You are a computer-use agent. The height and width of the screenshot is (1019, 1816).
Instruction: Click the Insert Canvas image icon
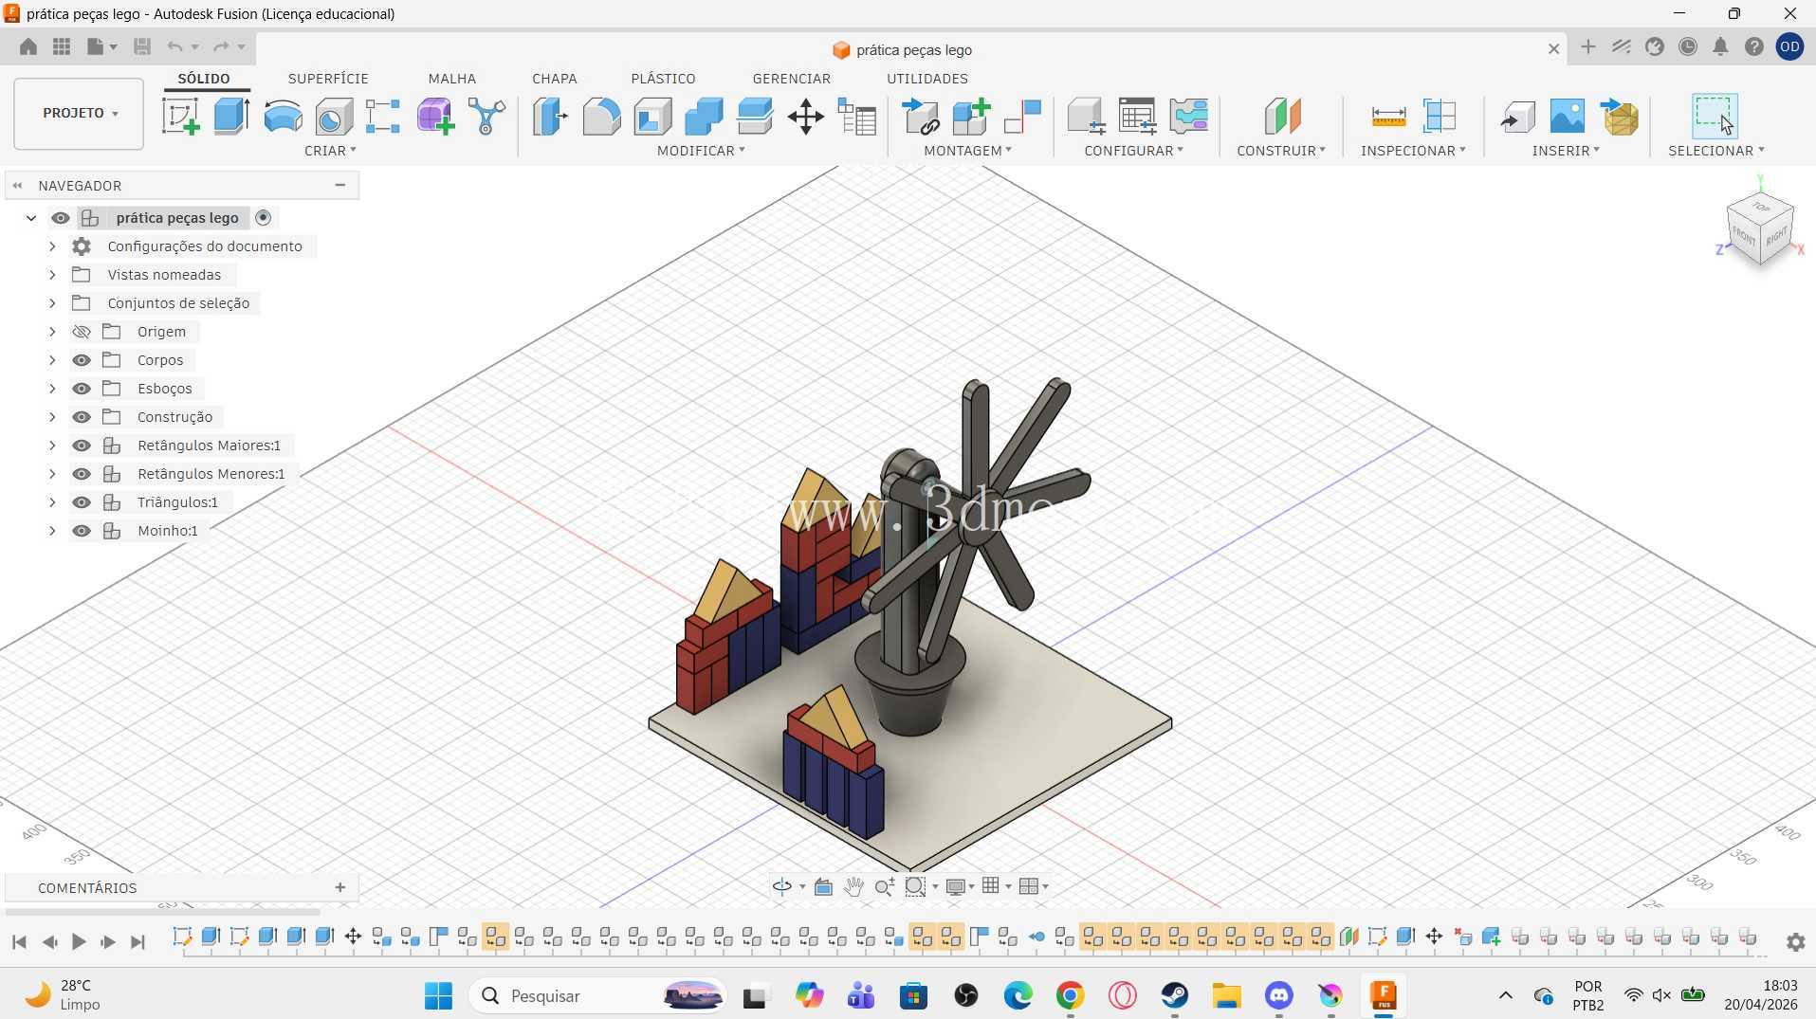pyautogui.click(x=1567, y=117)
